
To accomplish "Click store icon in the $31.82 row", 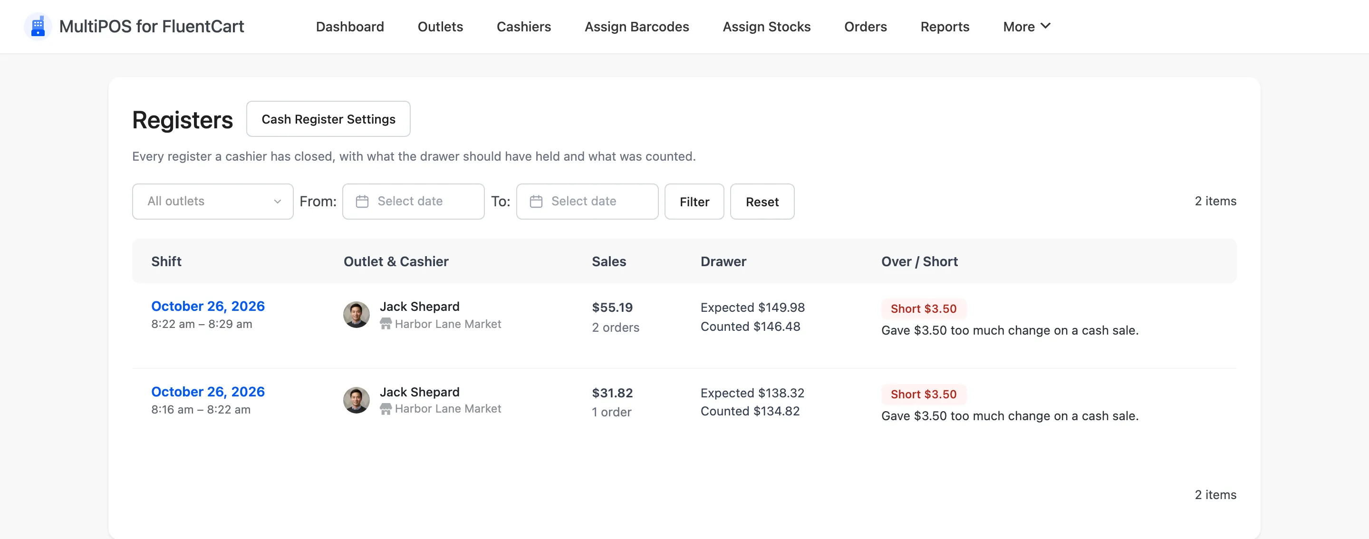I will tap(386, 409).
